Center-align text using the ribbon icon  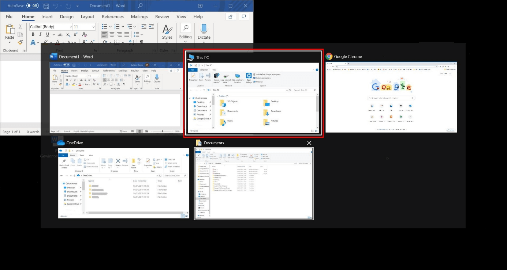(x=112, y=34)
